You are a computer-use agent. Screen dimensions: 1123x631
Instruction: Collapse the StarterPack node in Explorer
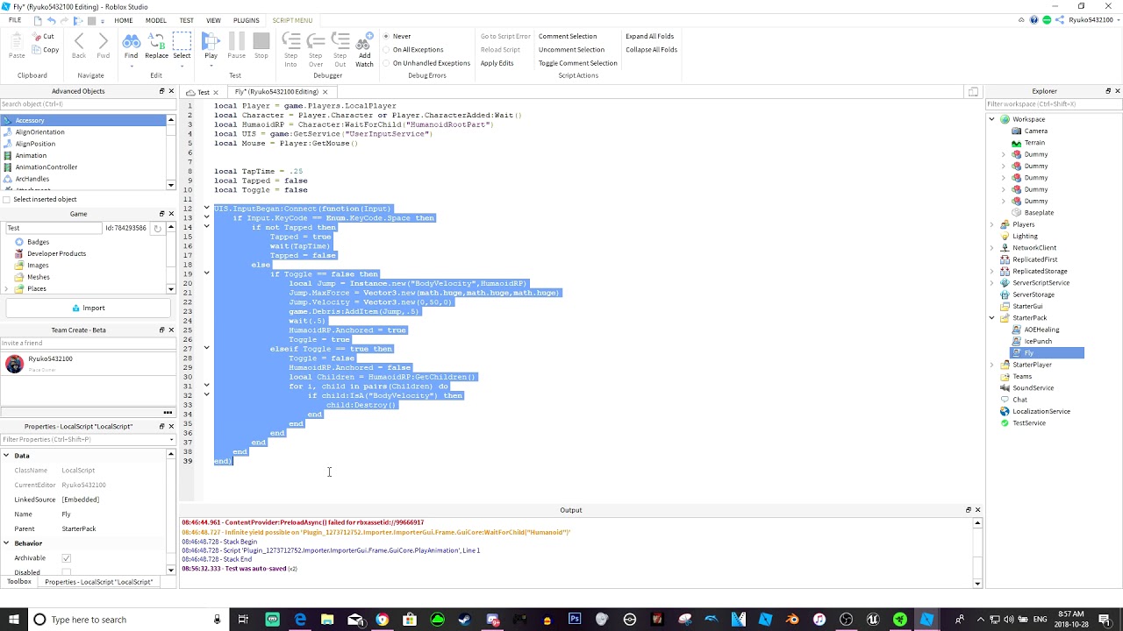[992, 318]
